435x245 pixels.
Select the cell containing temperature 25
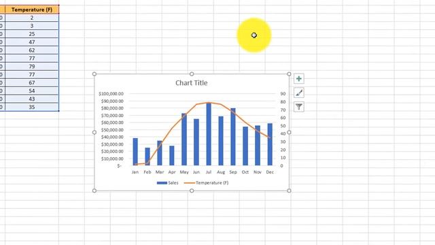32,34
